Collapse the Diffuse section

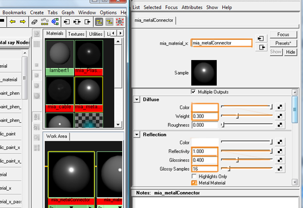click(x=137, y=99)
